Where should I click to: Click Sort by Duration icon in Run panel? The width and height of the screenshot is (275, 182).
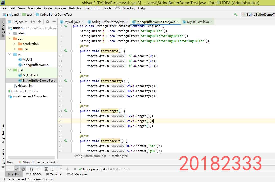pos(38,169)
